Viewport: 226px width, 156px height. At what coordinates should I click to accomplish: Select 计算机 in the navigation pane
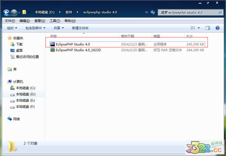18,82
